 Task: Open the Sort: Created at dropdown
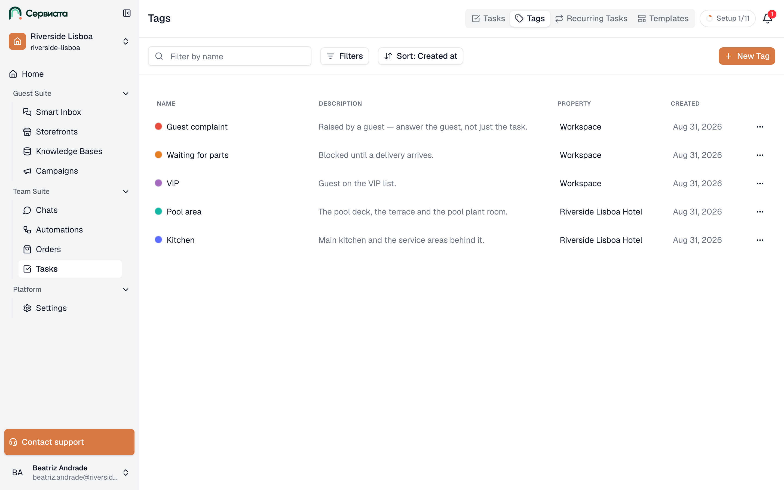[420, 56]
